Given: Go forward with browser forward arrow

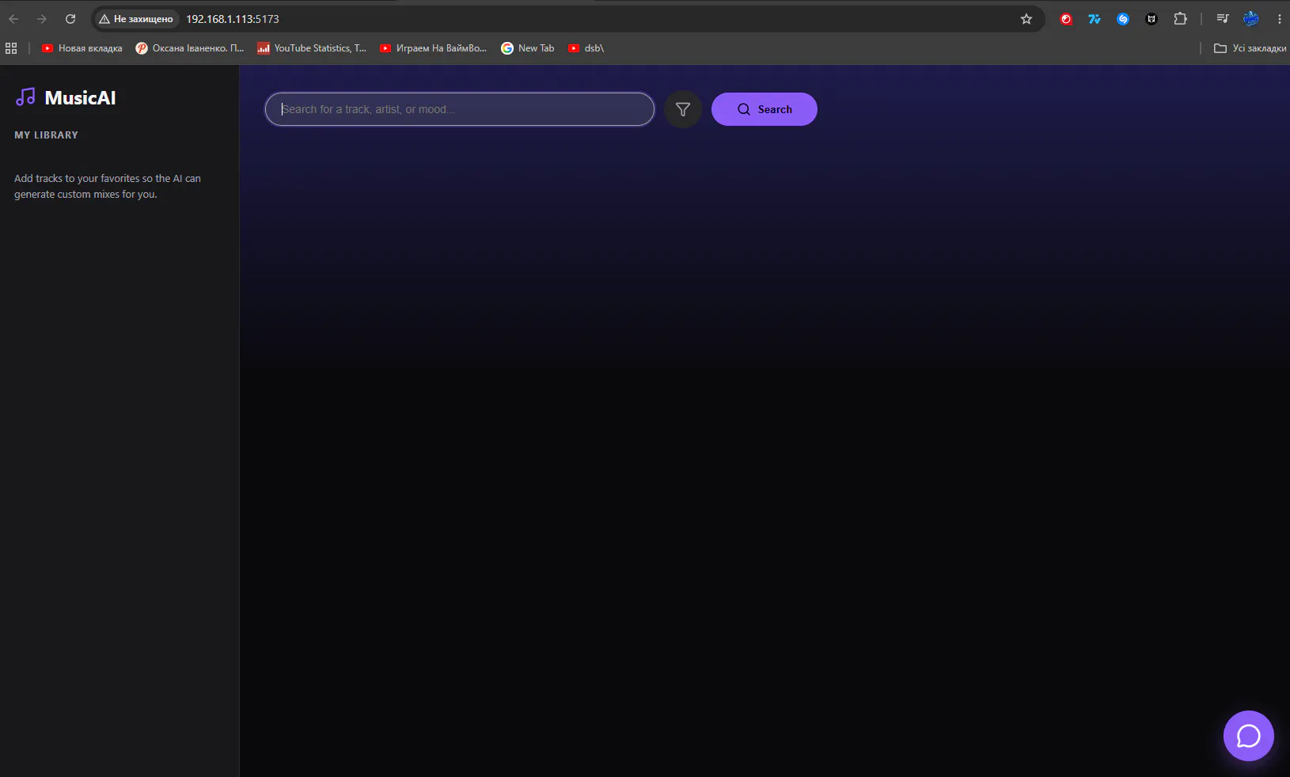Looking at the screenshot, I should pyautogui.click(x=42, y=19).
